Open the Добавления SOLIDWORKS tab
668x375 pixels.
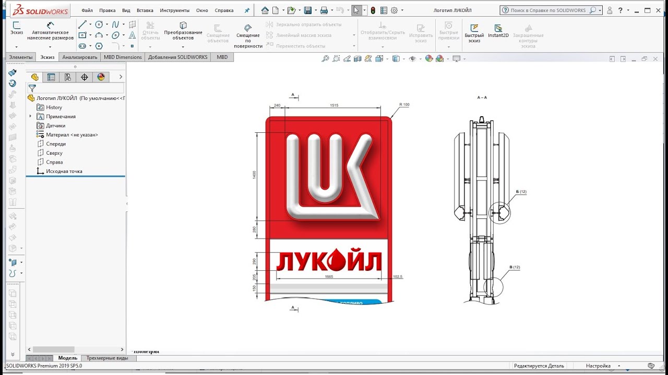coord(177,57)
